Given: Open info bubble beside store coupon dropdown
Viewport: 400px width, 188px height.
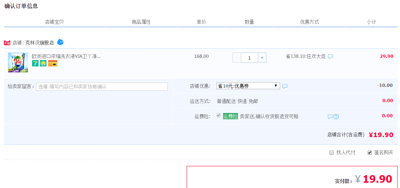Looking at the screenshot, I should click(285, 86).
